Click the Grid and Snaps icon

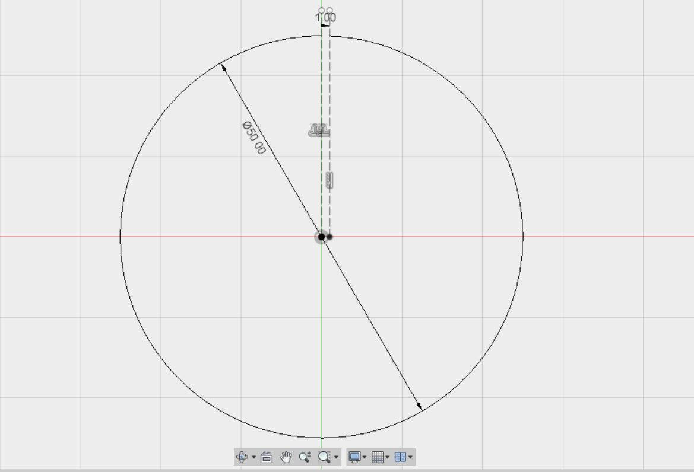pyautogui.click(x=376, y=457)
